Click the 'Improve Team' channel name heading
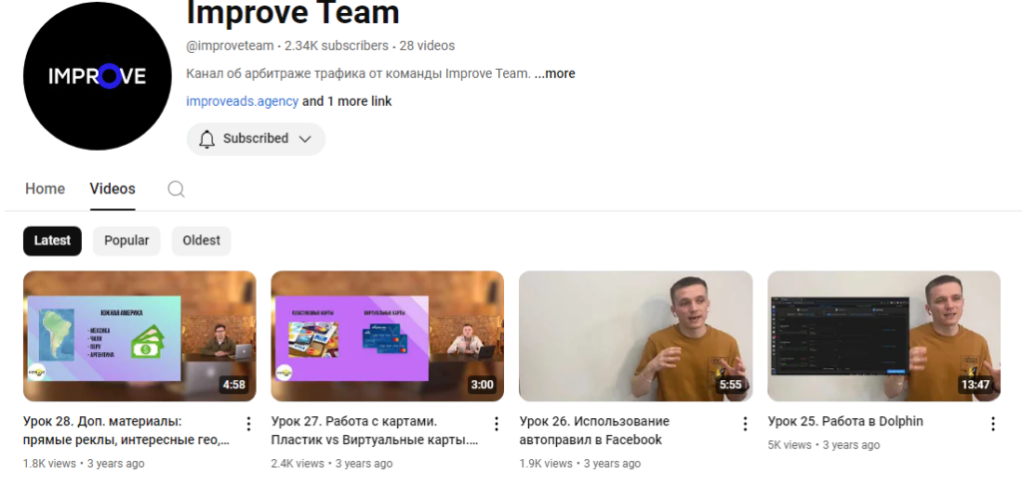 (x=292, y=12)
